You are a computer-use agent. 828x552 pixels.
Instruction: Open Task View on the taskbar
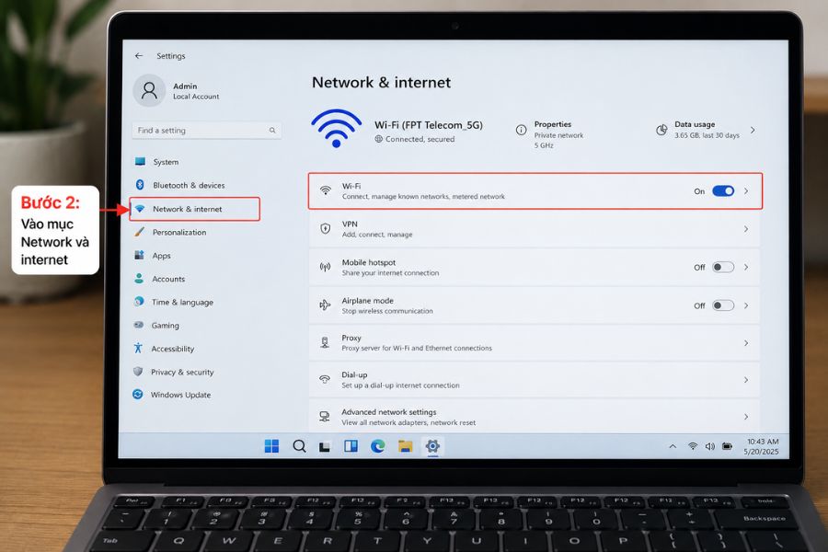(324, 447)
